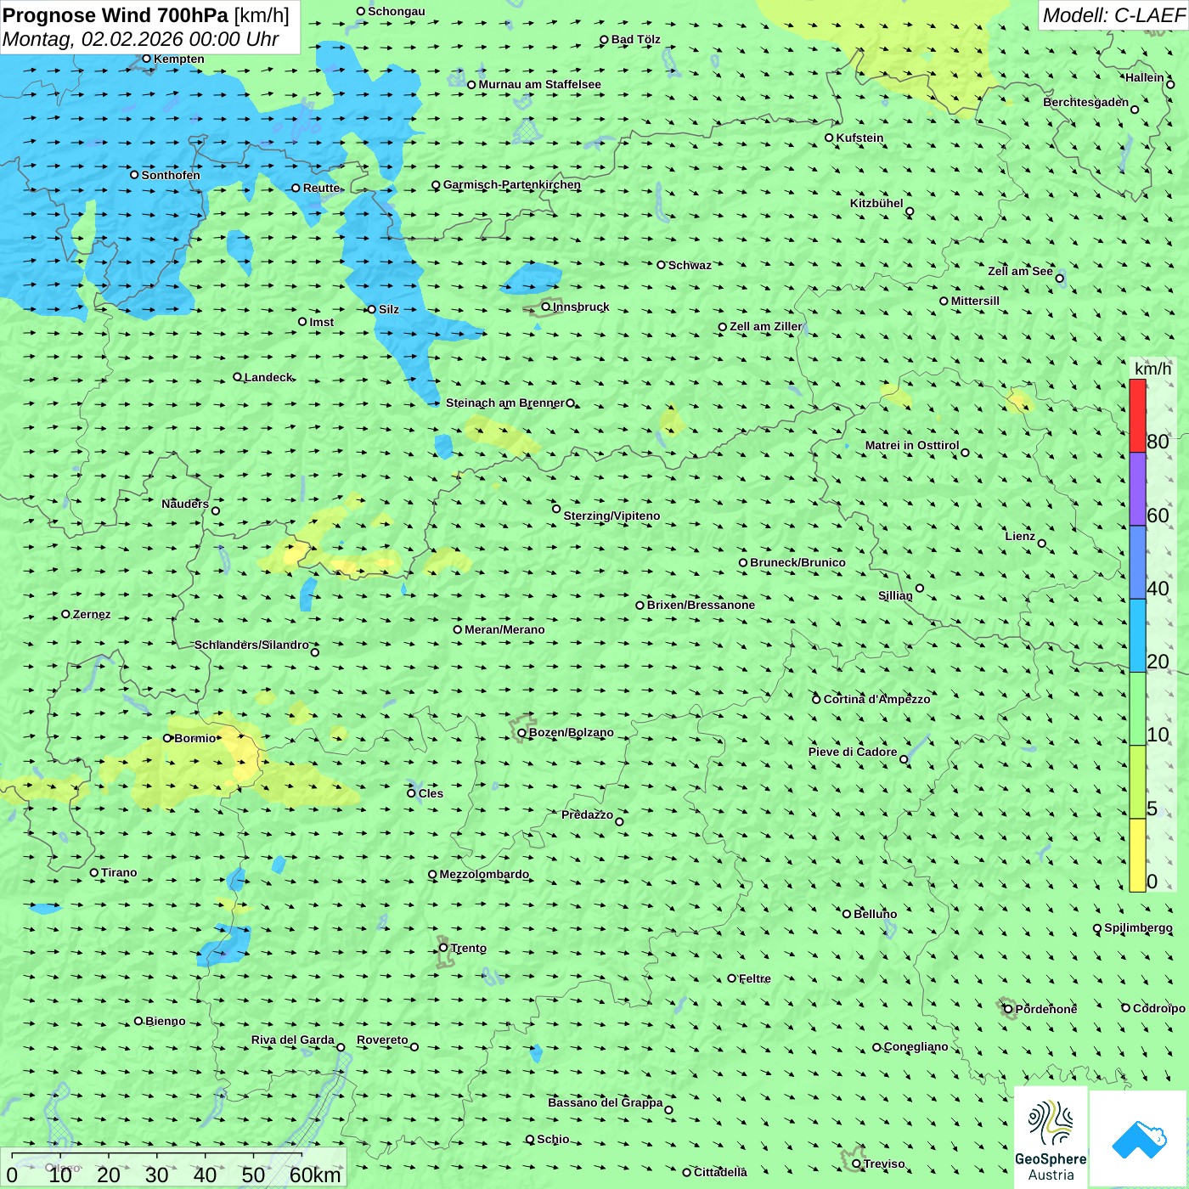
Task: Click the Bad Tölz city label
Action: (x=636, y=39)
